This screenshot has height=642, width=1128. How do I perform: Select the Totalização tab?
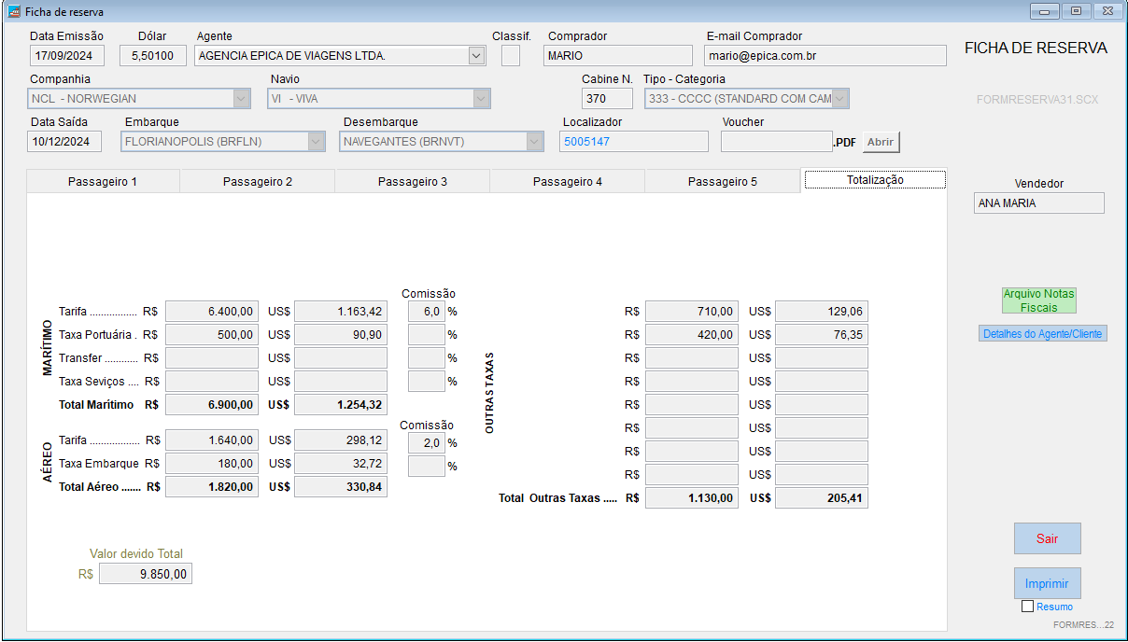(875, 180)
